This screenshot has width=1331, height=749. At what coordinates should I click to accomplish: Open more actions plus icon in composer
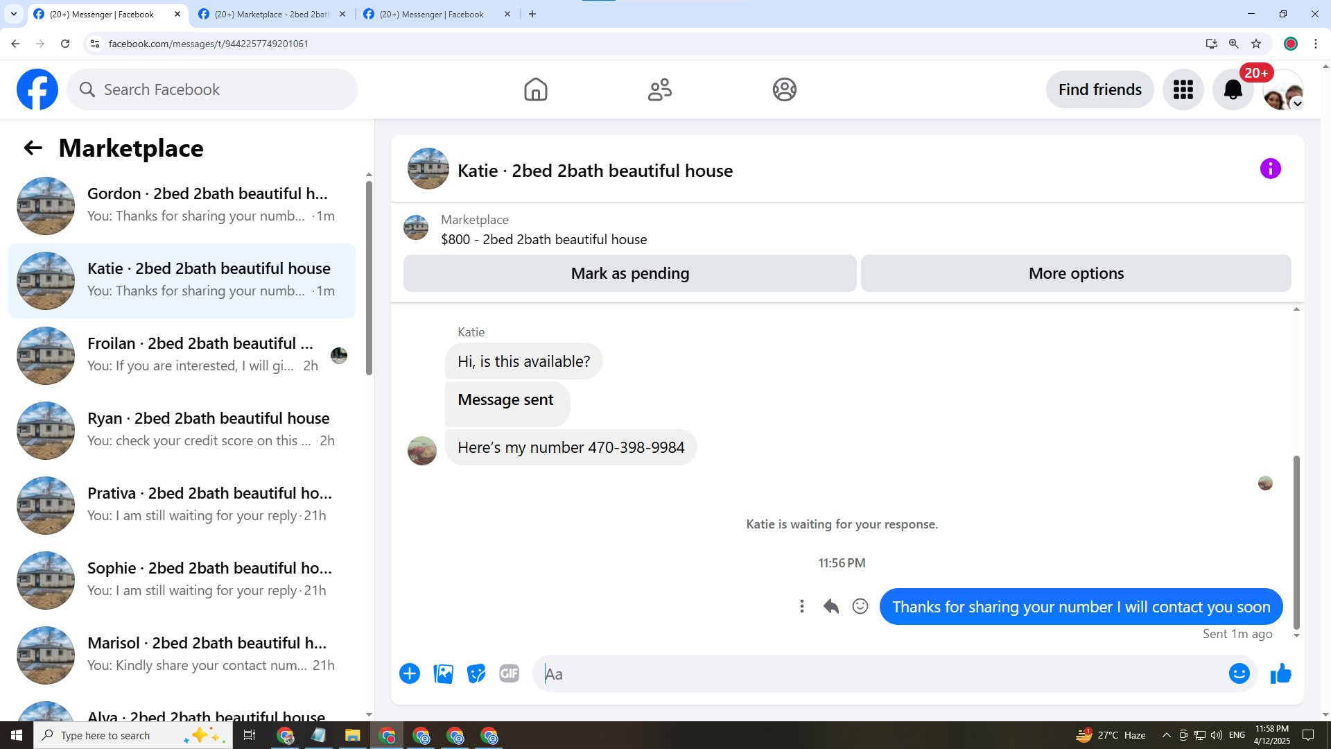pos(410,673)
